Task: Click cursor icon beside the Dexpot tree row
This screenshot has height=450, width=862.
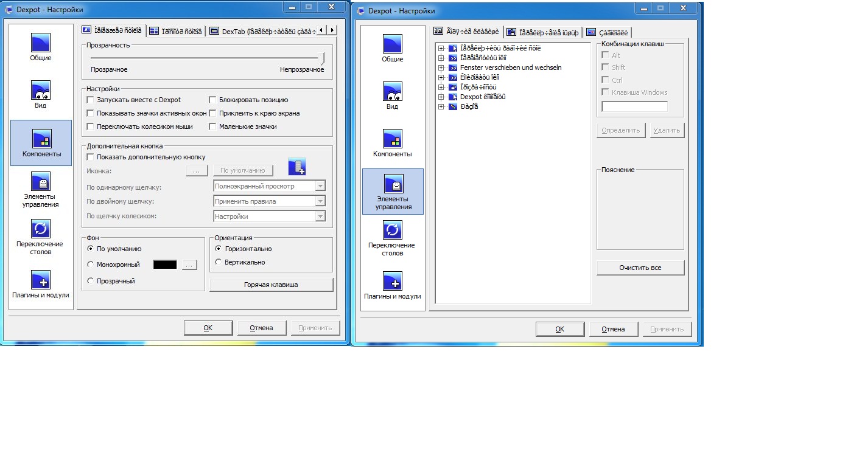Action: tap(452, 97)
